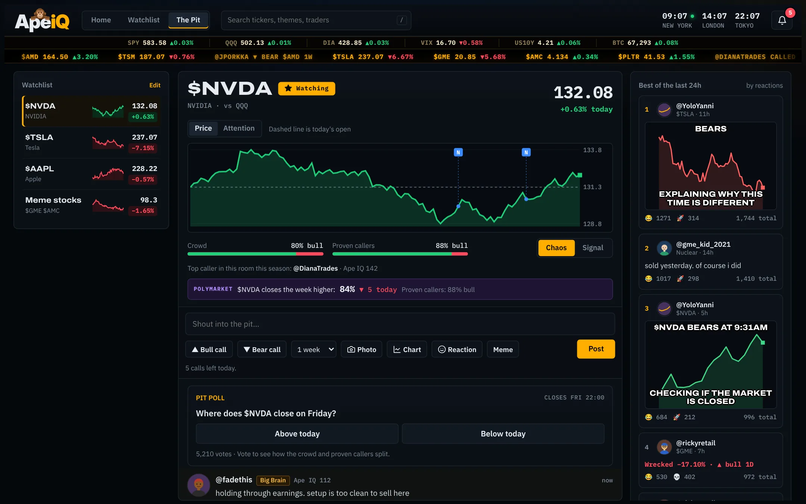Viewport: 806px width, 504px height.
Task: Click second N news marker on chart
Action: point(526,152)
